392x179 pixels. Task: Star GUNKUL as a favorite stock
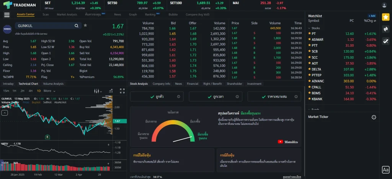85,25
